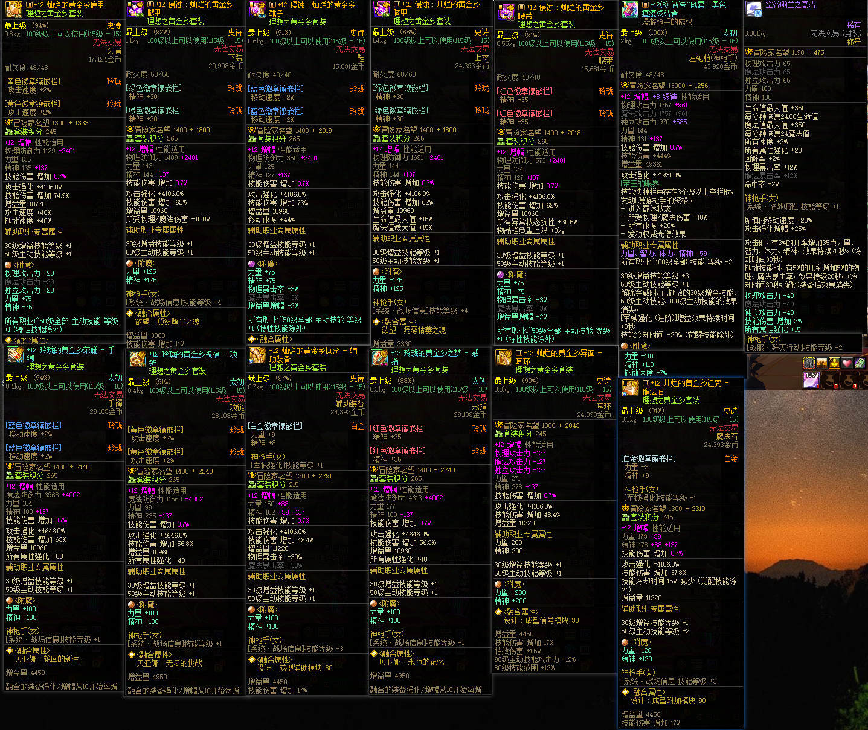Click 耐久度 50/50 on leg armor
Image resolution: width=868 pixels, height=730 pixels.
(147, 74)
